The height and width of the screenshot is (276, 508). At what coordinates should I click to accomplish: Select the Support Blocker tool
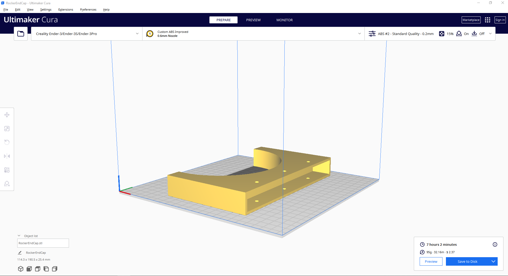[x=7, y=184]
